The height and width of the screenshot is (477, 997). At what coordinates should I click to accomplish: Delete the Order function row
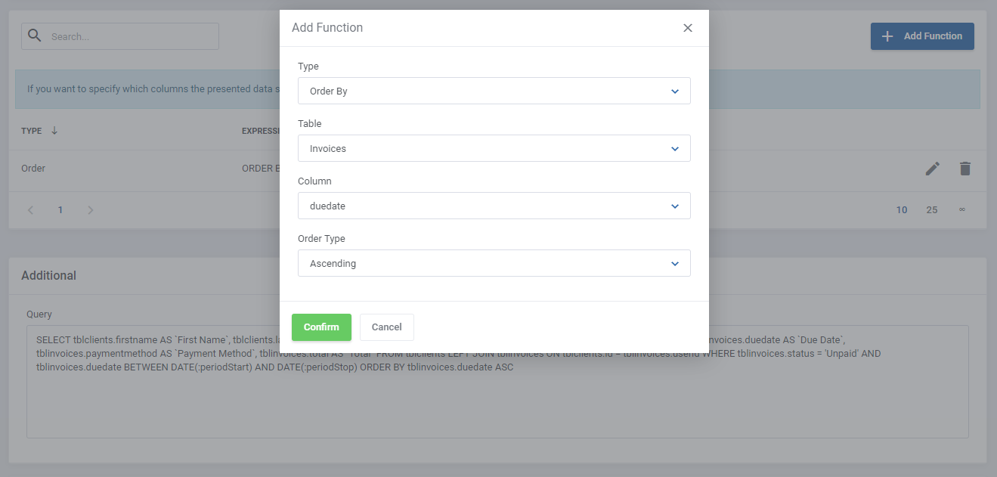point(964,169)
